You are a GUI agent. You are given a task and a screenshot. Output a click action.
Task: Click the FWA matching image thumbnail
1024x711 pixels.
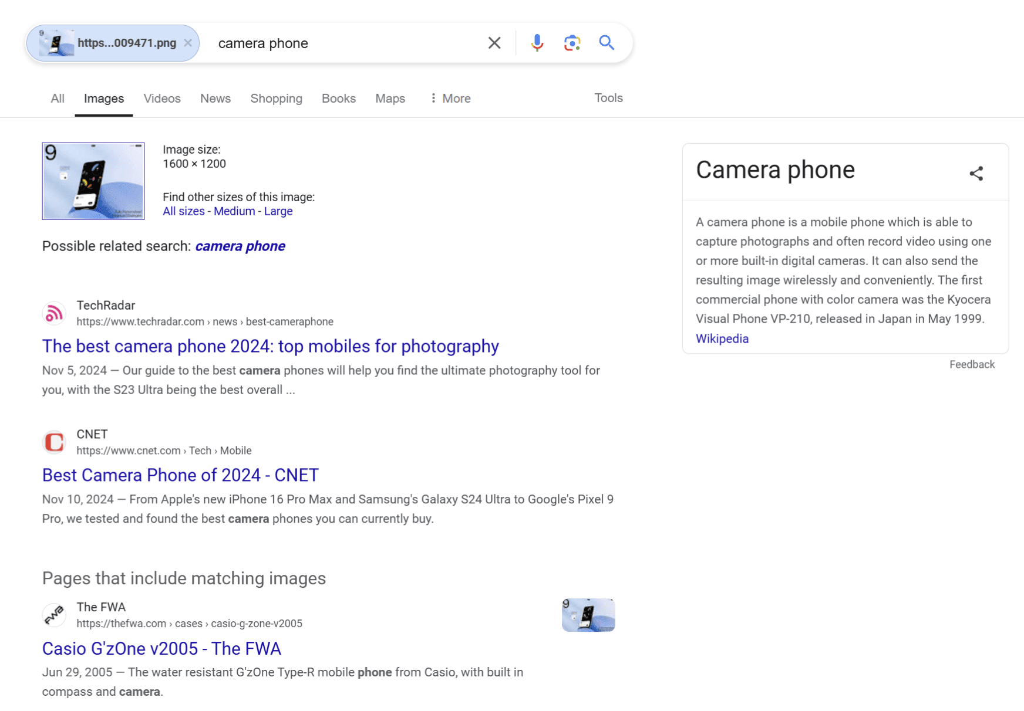click(588, 615)
